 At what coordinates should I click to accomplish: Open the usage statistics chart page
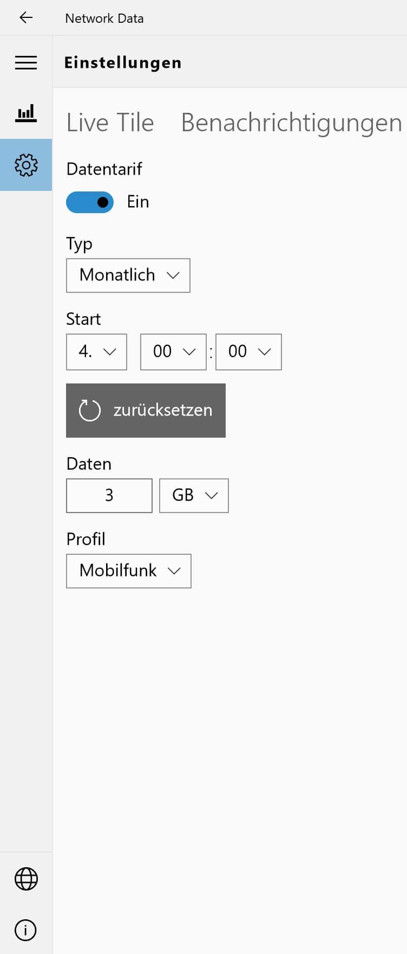point(26,113)
